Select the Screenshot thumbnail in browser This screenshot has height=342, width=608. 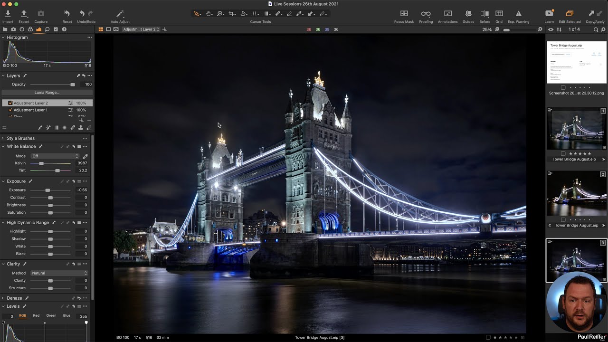click(x=576, y=62)
